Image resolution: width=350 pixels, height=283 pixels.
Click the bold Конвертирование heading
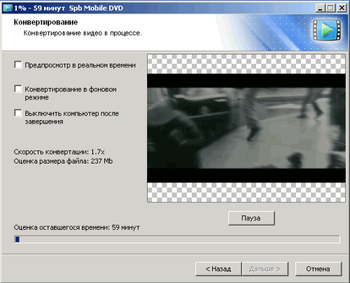coord(45,22)
